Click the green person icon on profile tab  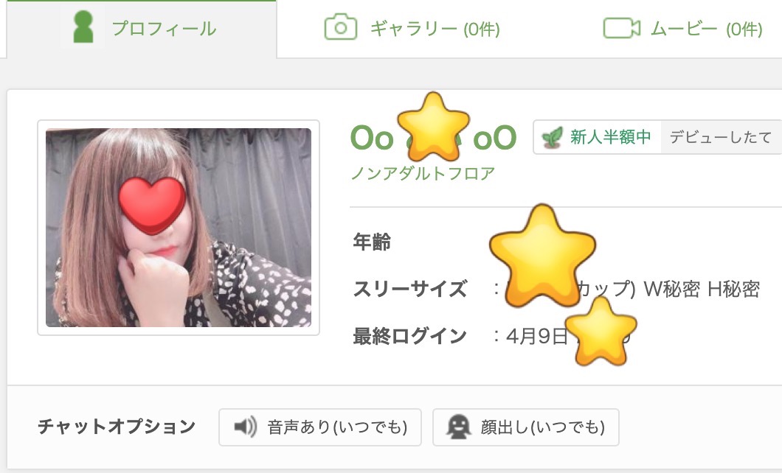83,28
